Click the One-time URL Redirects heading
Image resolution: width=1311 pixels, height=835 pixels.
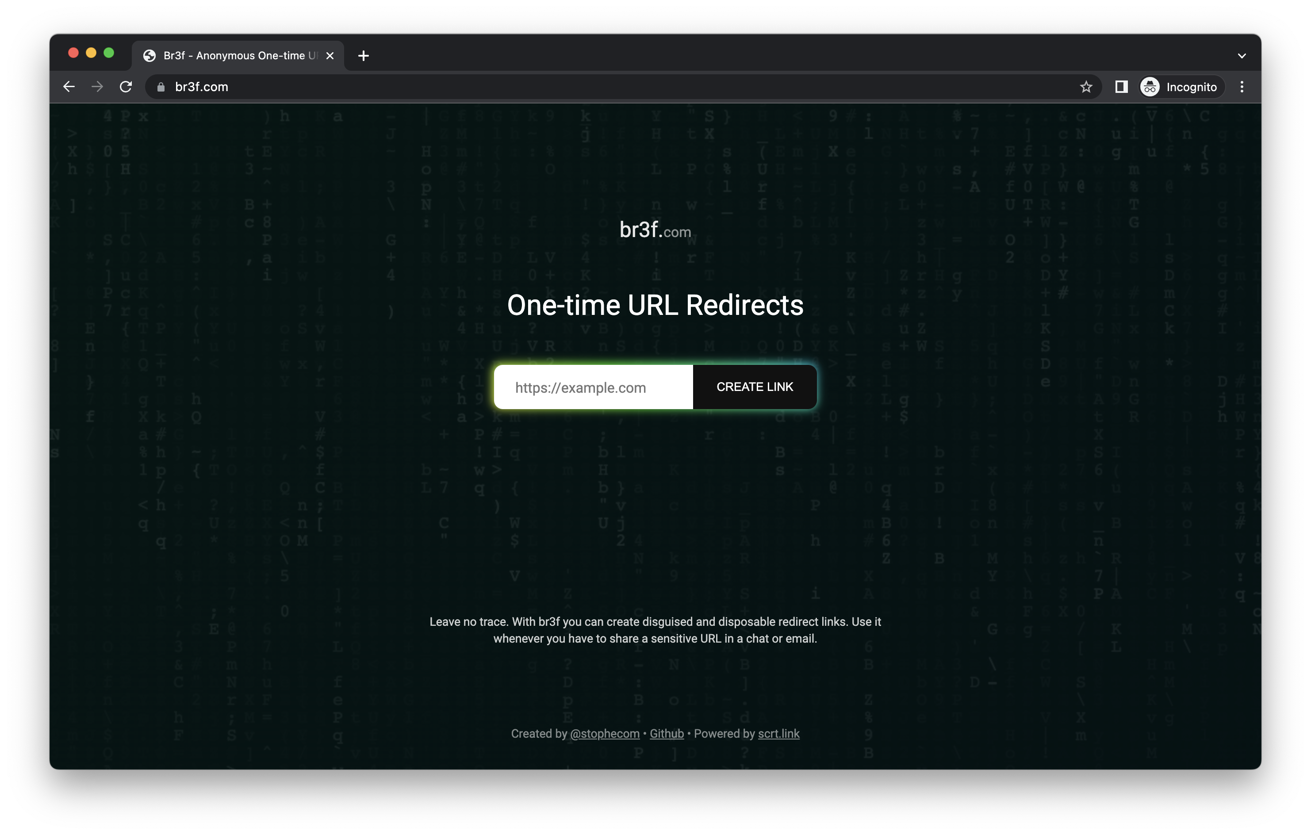pos(655,305)
